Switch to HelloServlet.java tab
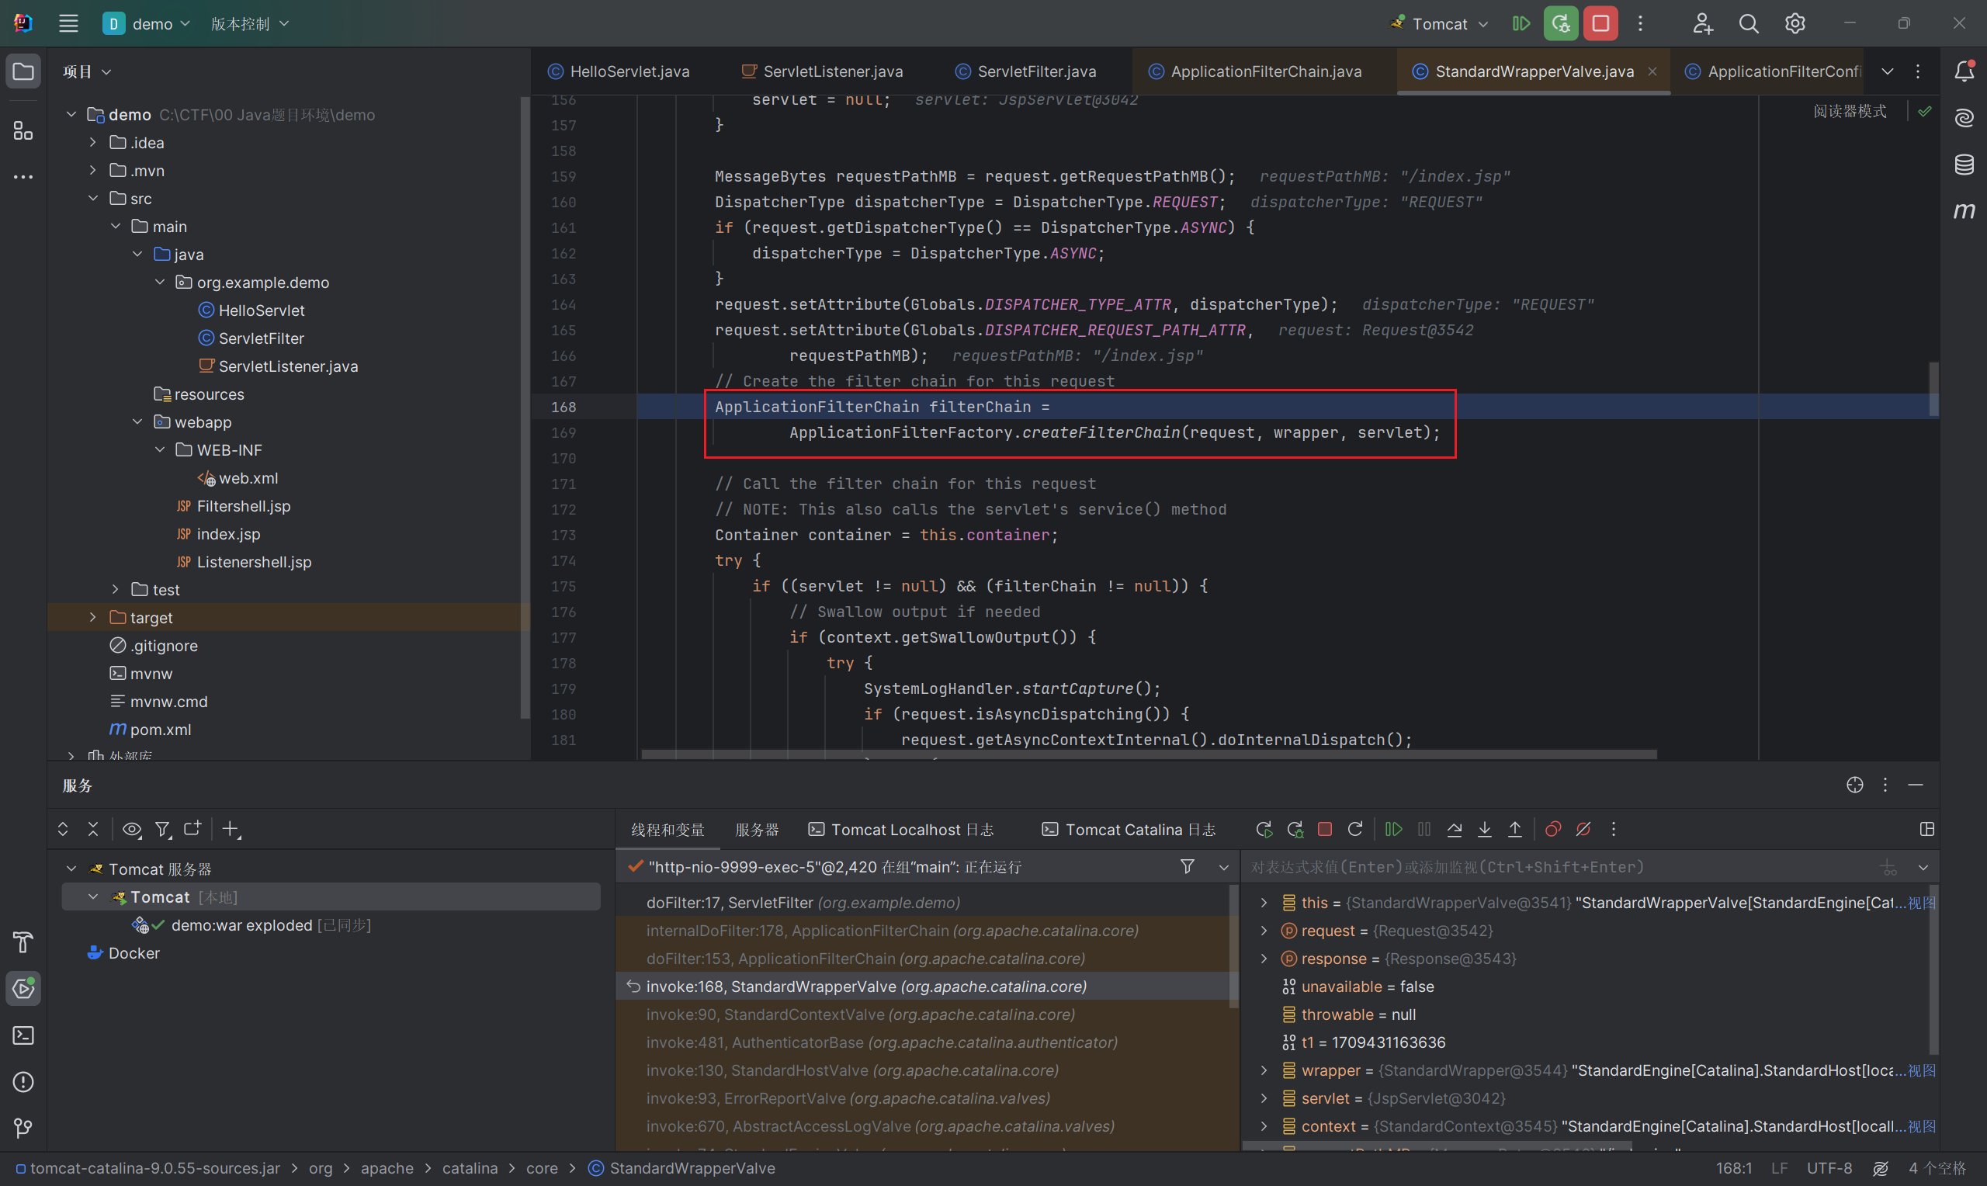Viewport: 1987px width, 1186px height. 619,72
